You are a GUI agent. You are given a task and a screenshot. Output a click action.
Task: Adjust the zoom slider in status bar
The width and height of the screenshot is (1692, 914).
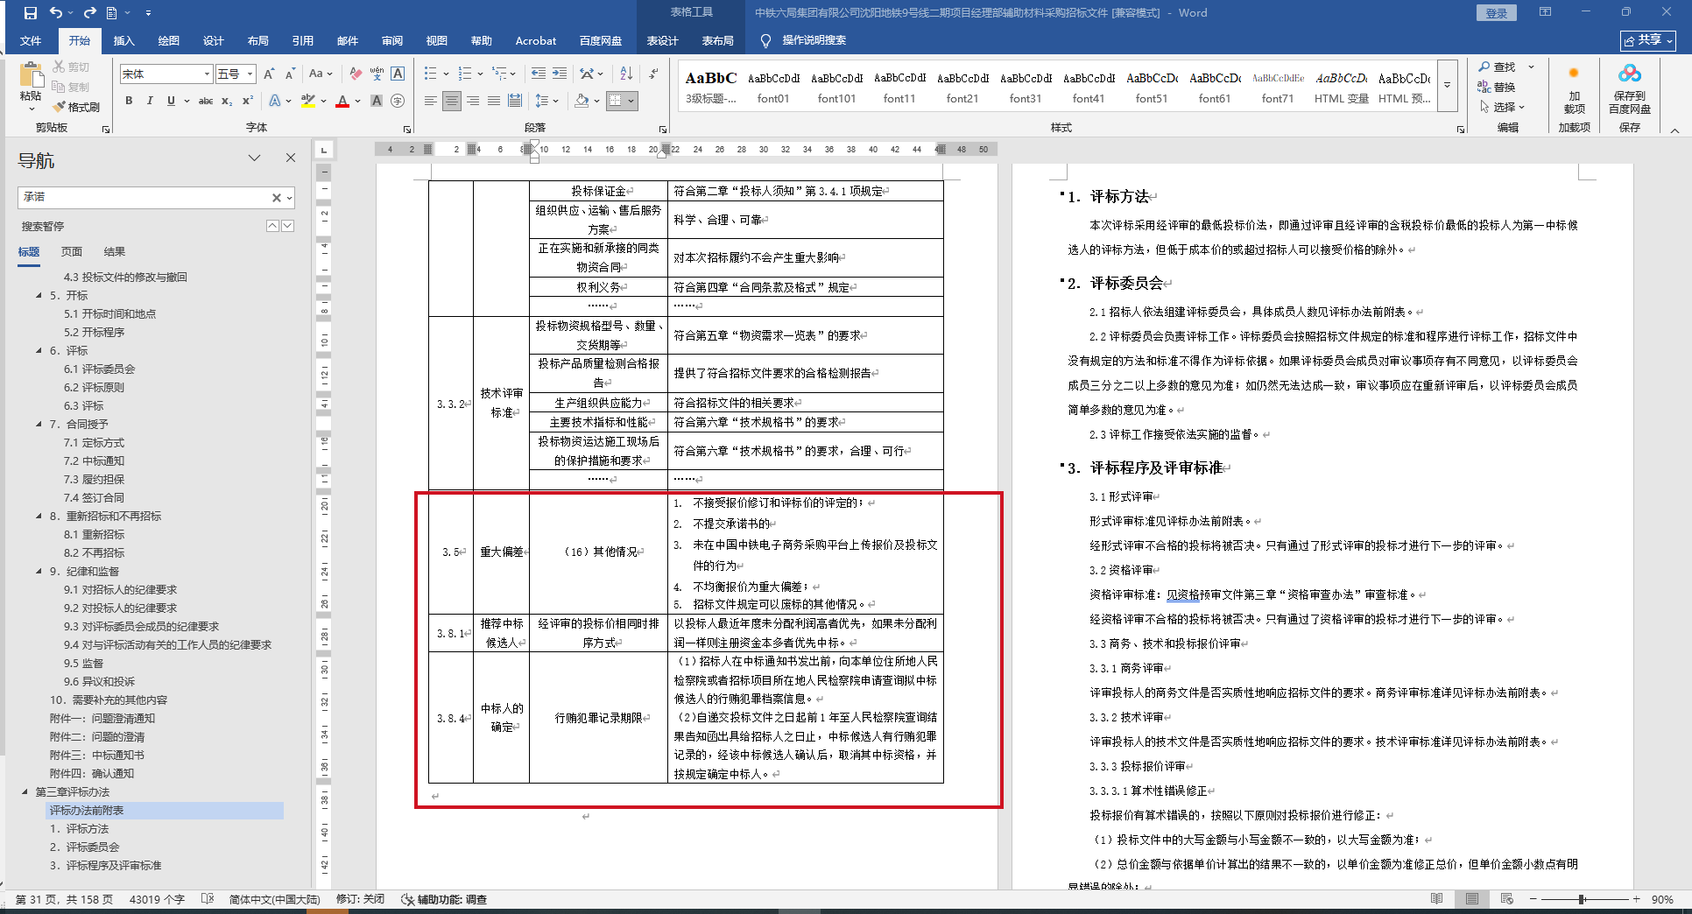click(1582, 899)
